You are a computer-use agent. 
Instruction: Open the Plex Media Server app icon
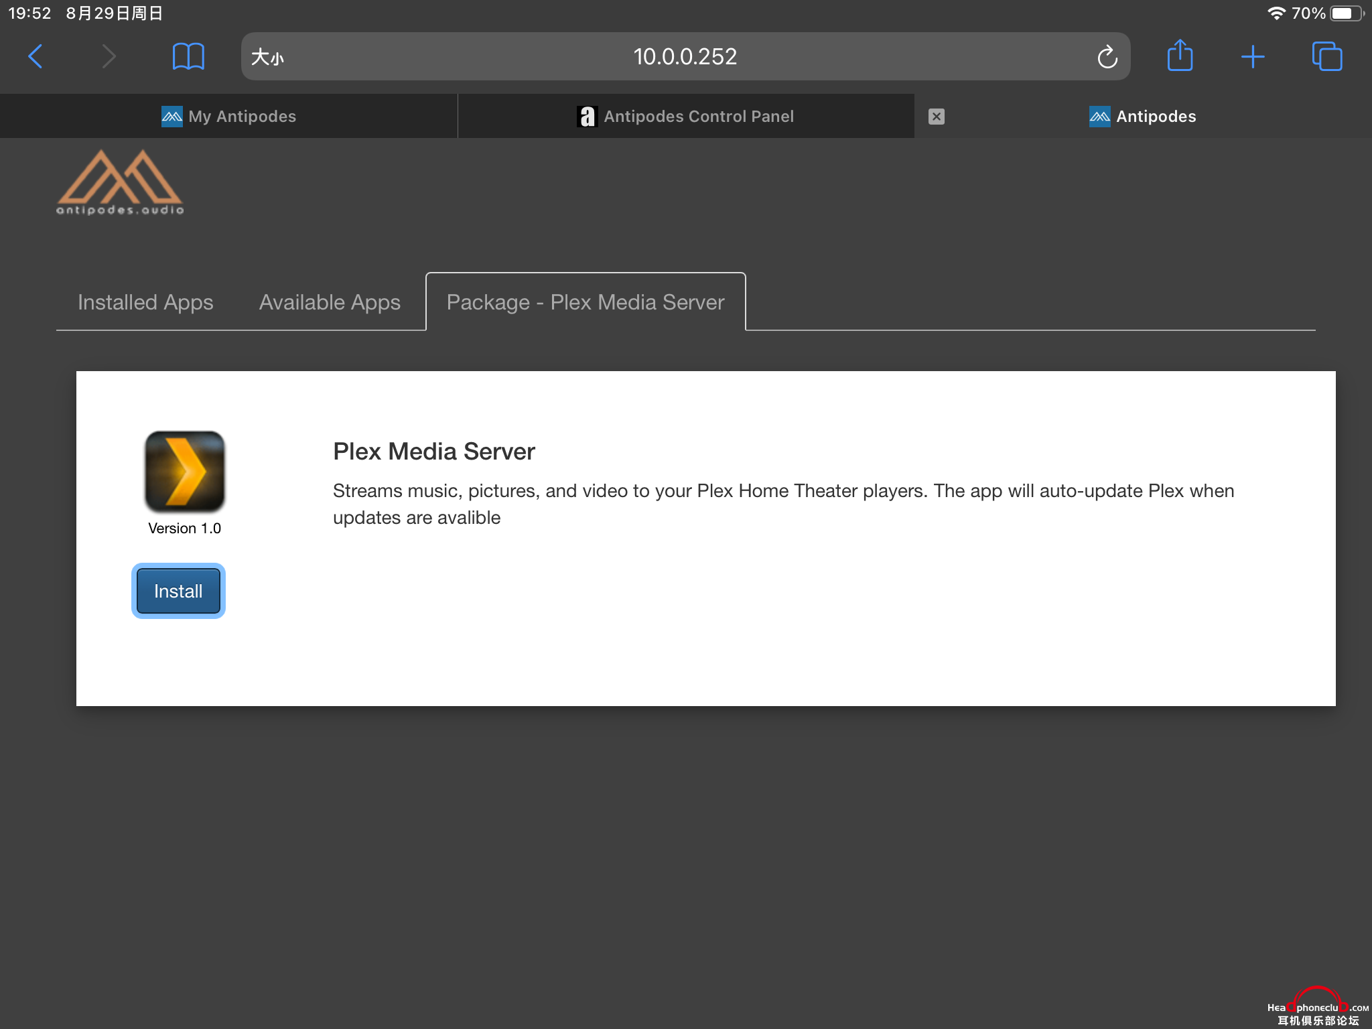(x=185, y=472)
